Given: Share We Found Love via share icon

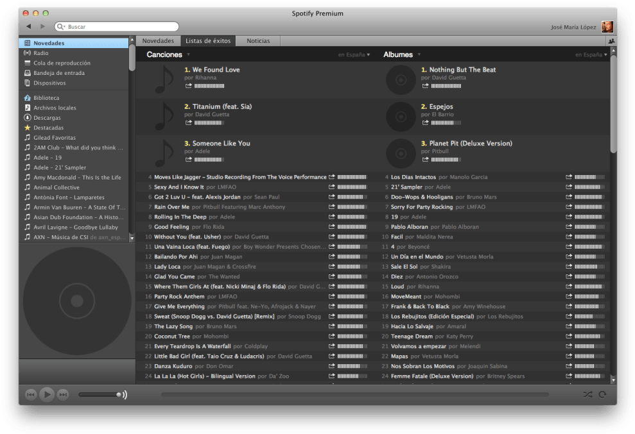Looking at the screenshot, I should pyautogui.click(x=188, y=86).
